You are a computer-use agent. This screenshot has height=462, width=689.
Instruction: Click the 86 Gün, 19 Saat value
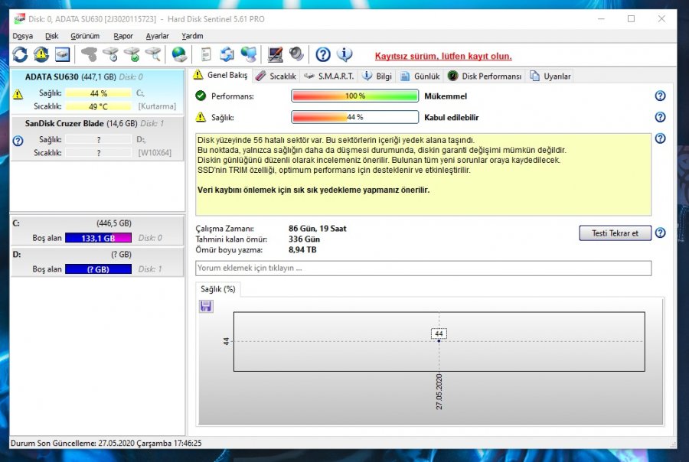(x=317, y=229)
